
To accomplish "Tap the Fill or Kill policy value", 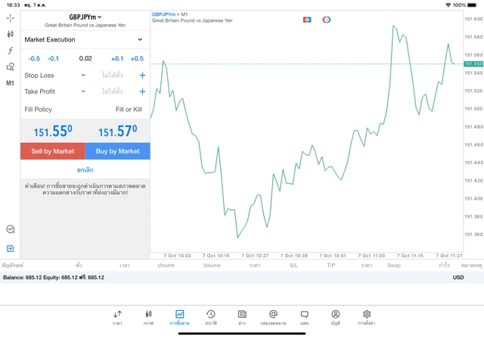I will click(129, 110).
